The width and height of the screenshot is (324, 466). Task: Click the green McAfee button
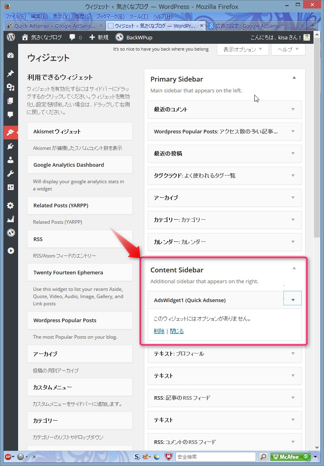(290, 456)
